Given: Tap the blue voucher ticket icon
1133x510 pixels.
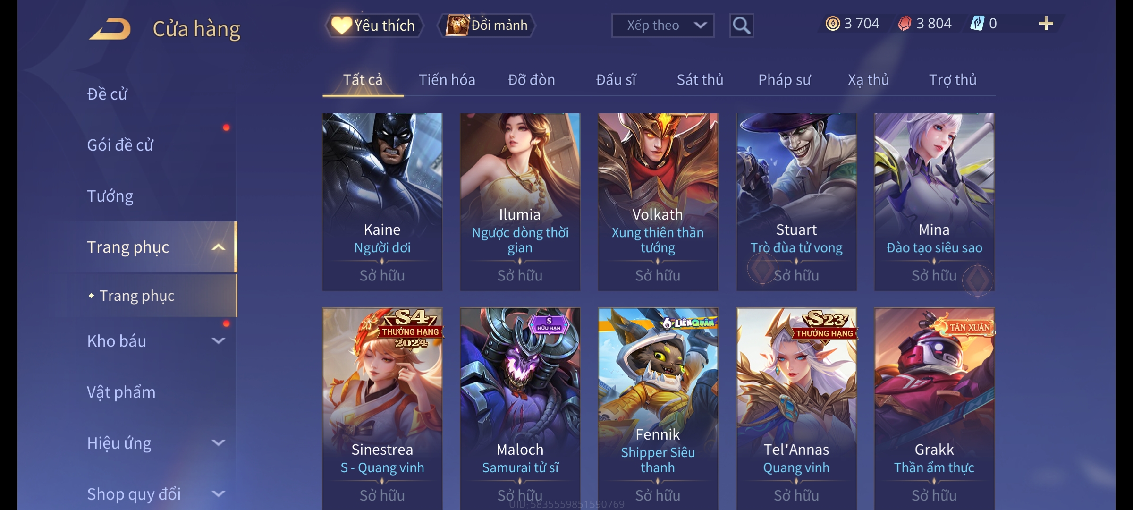Looking at the screenshot, I should point(977,23).
